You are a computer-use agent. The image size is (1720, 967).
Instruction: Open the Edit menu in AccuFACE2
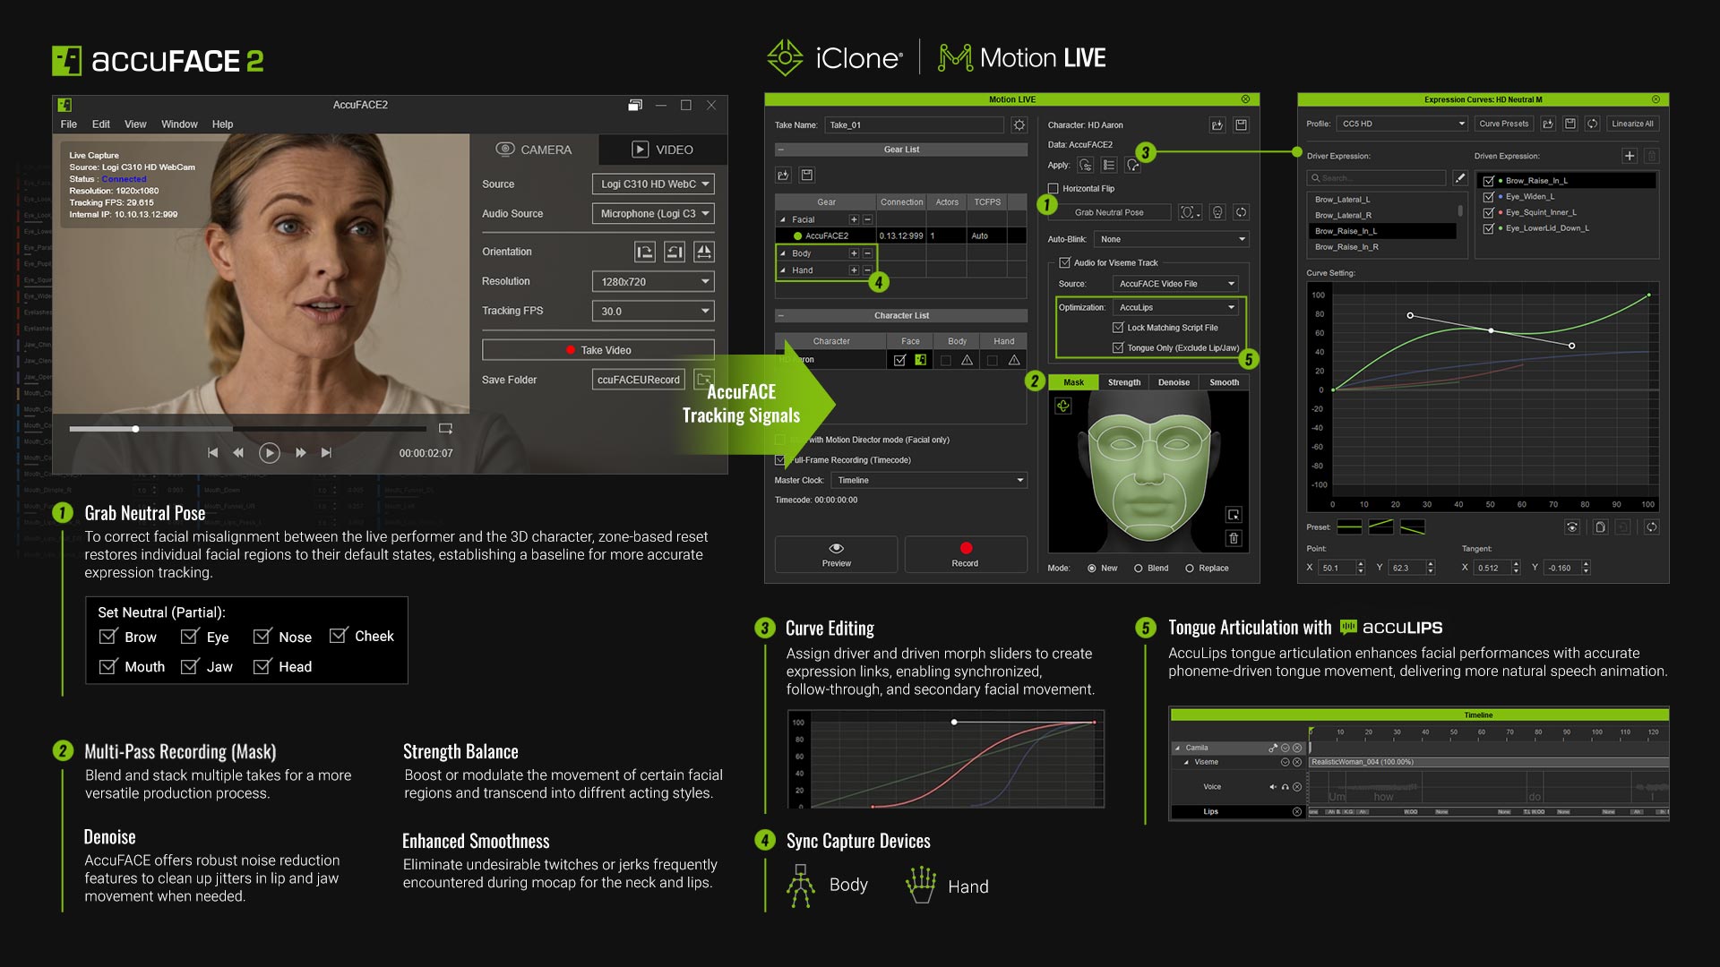(101, 124)
